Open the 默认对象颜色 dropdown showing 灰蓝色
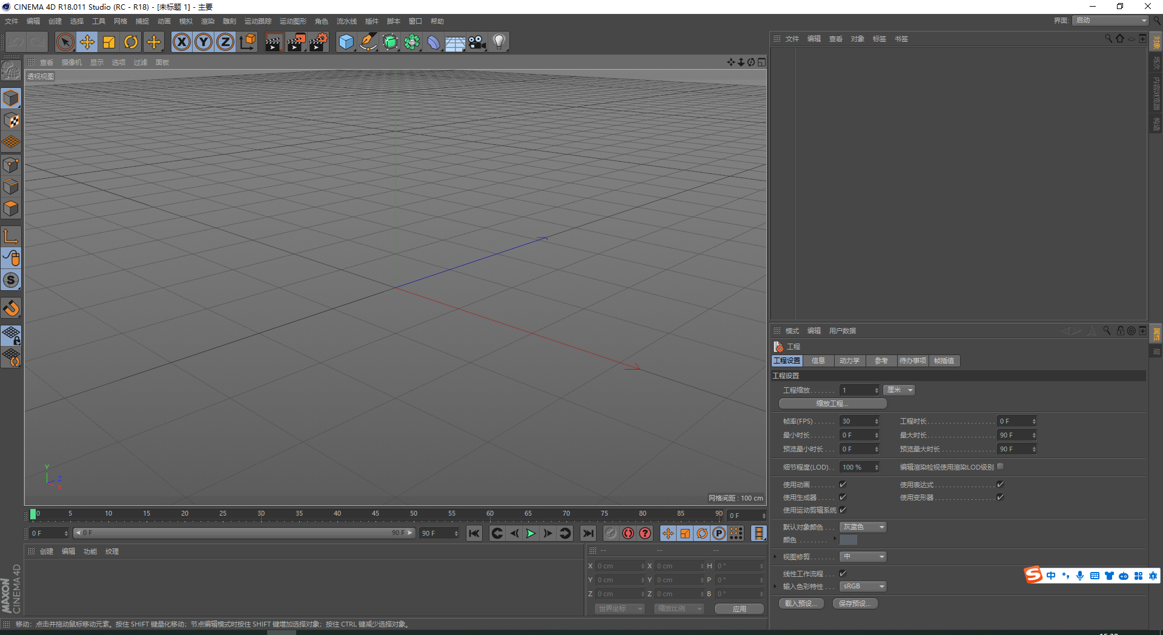This screenshot has width=1163, height=635. [x=862, y=527]
